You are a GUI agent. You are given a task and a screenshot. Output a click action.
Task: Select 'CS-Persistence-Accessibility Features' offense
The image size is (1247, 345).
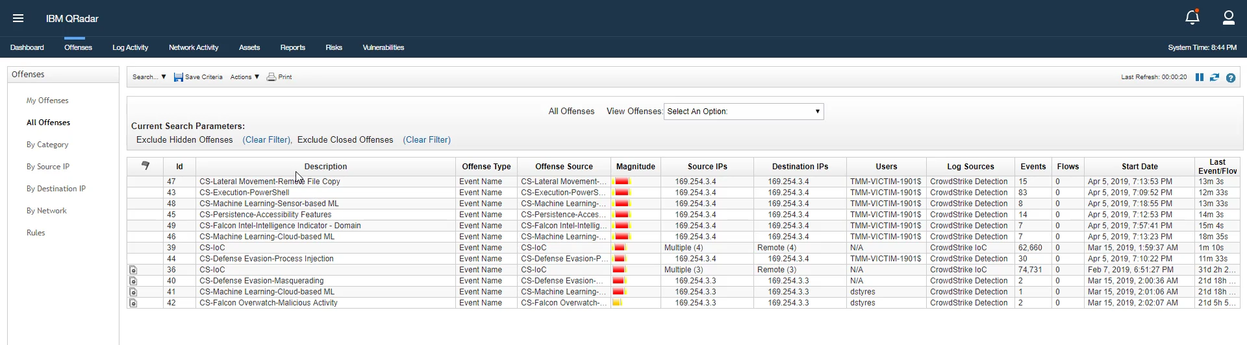pos(265,215)
